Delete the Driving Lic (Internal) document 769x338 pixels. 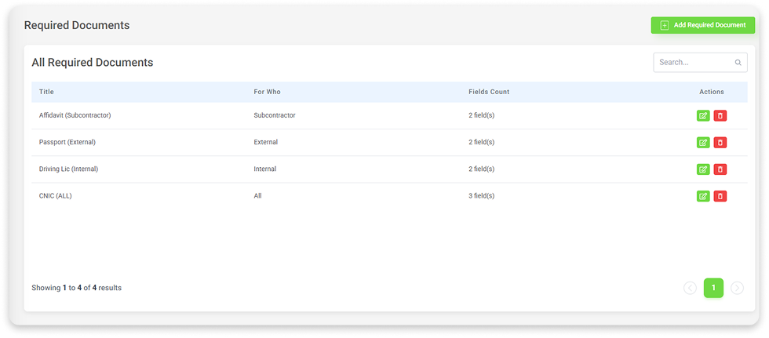[x=720, y=169]
